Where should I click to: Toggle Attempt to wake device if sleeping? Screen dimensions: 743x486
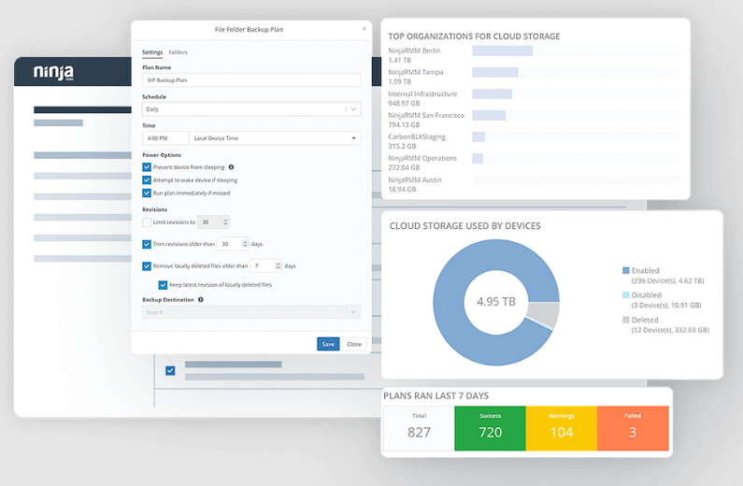[x=147, y=180]
